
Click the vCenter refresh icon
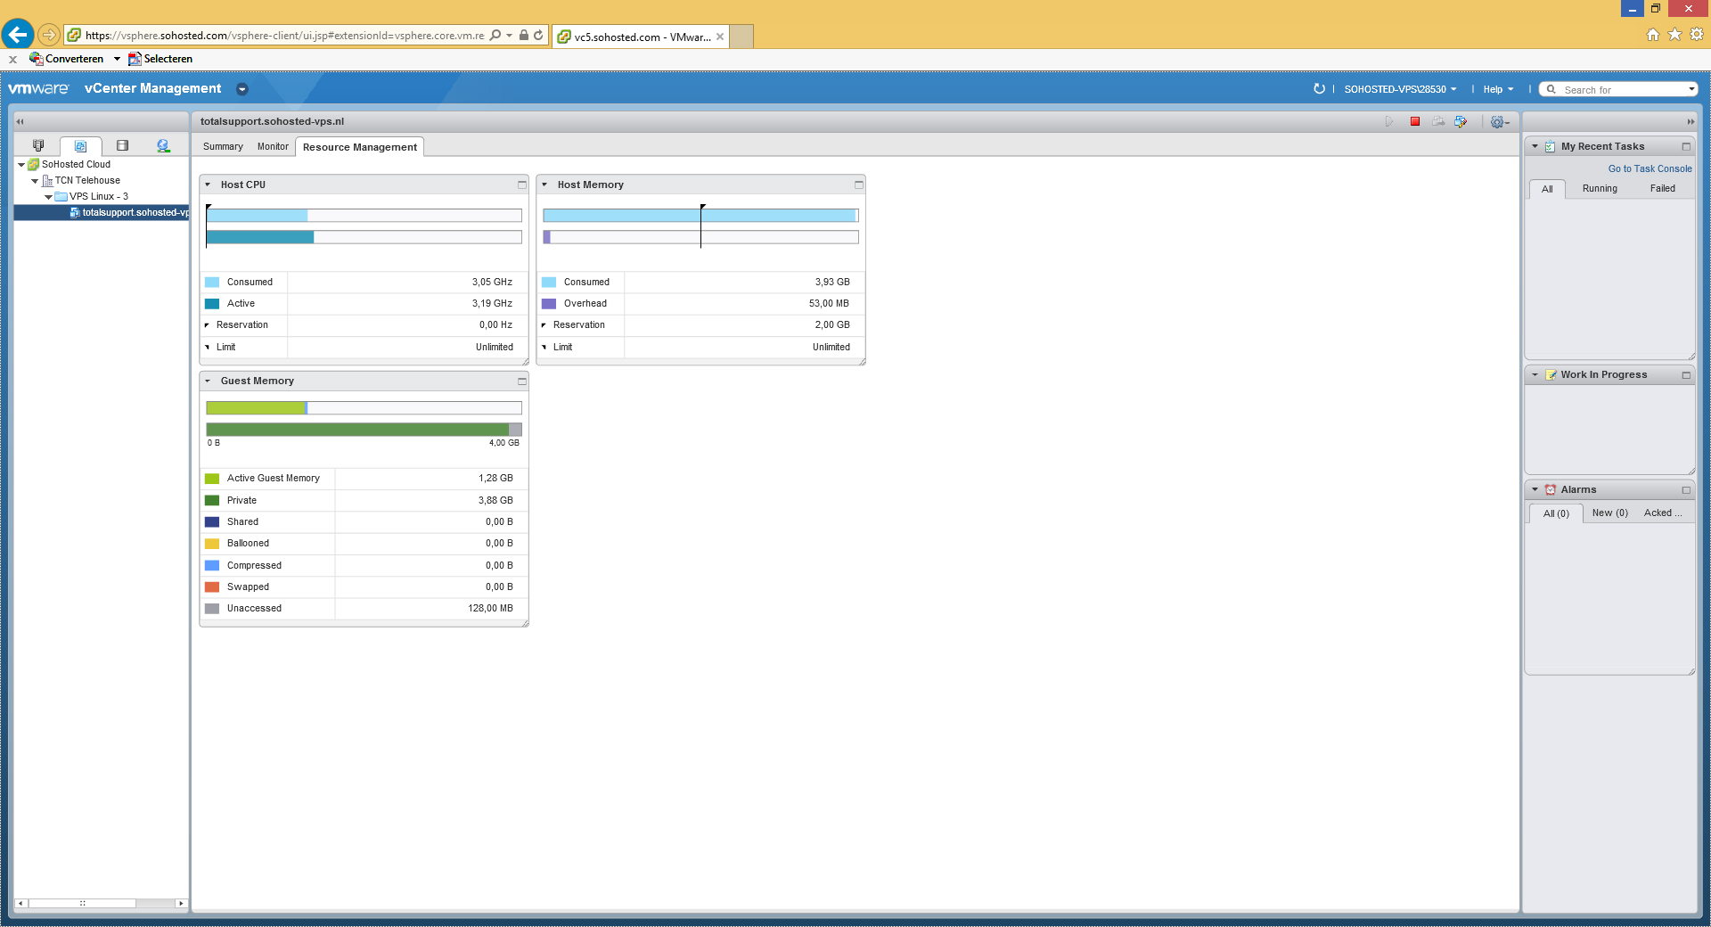point(1319,89)
